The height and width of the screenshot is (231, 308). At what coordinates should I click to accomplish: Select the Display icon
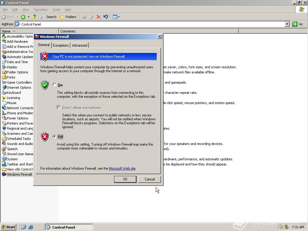coord(4,67)
